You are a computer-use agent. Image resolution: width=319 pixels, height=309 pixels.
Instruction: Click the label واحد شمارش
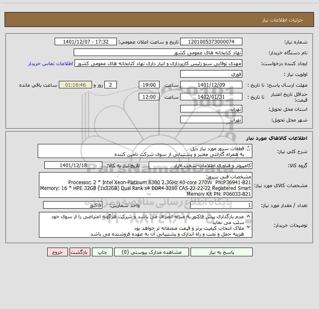[x=125, y=206]
